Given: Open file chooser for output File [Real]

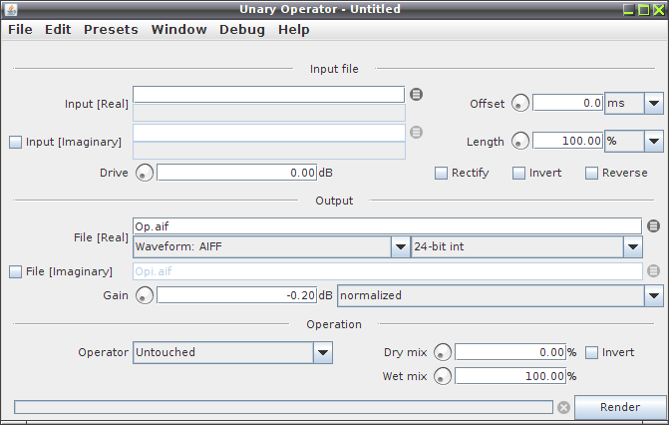Looking at the screenshot, I should click(x=653, y=225).
